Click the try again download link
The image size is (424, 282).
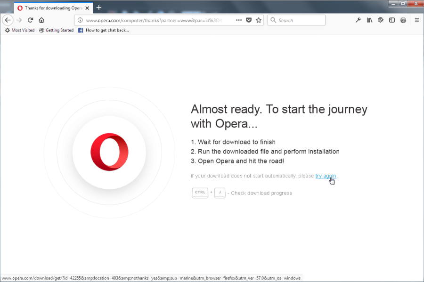[326, 176]
